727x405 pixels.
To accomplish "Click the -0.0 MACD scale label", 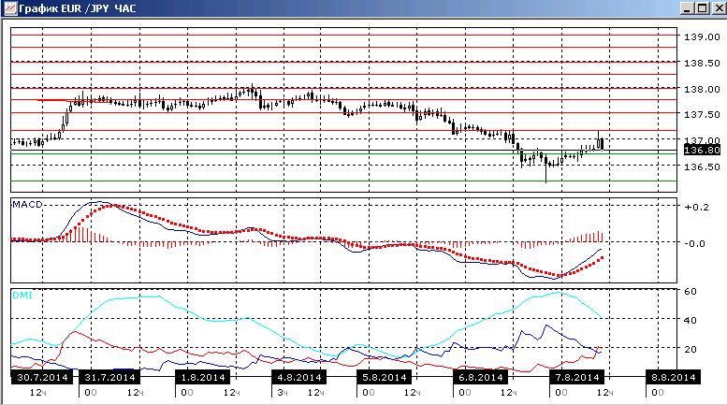I will point(694,243).
